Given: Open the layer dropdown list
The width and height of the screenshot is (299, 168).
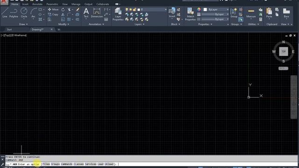Looking at the screenshot, I should [x=165, y=9].
